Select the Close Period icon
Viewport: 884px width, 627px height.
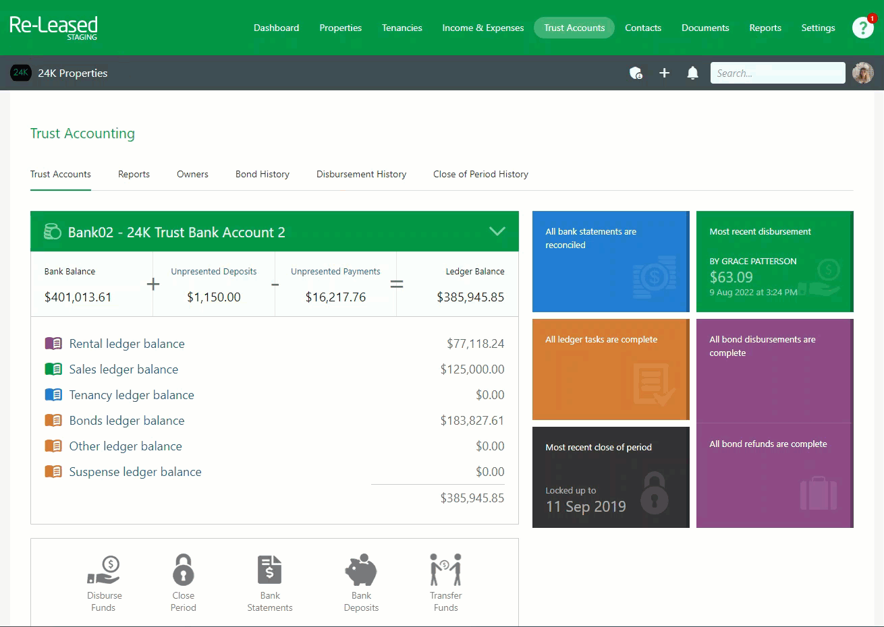click(183, 583)
